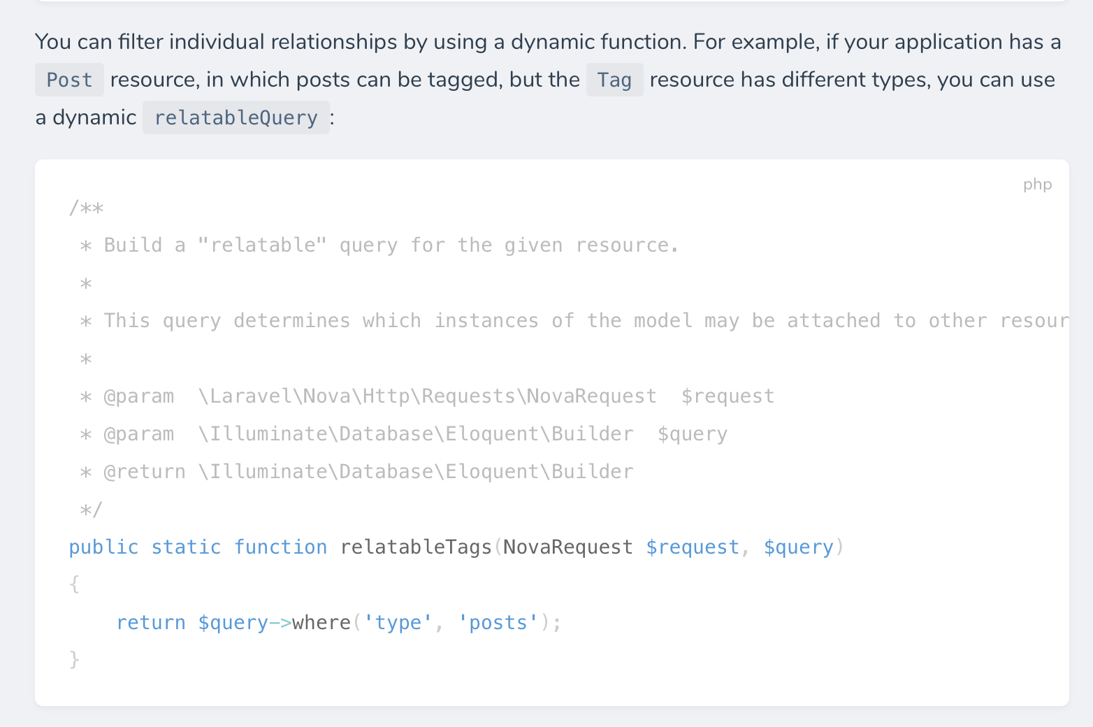Image resolution: width=1093 pixels, height=727 pixels.
Task: Click the $query parameter in function signature
Action: point(798,547)
